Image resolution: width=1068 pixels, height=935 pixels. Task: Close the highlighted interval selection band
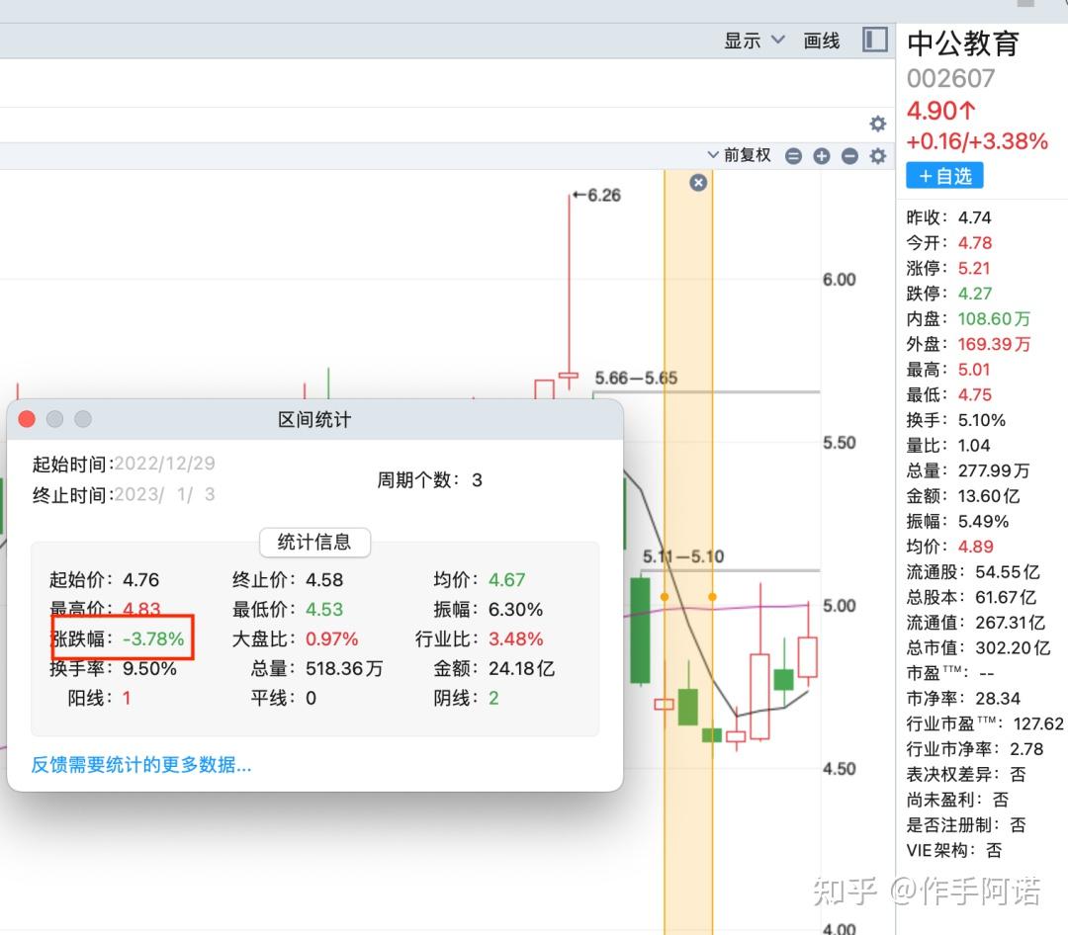[x=698, y=183]
